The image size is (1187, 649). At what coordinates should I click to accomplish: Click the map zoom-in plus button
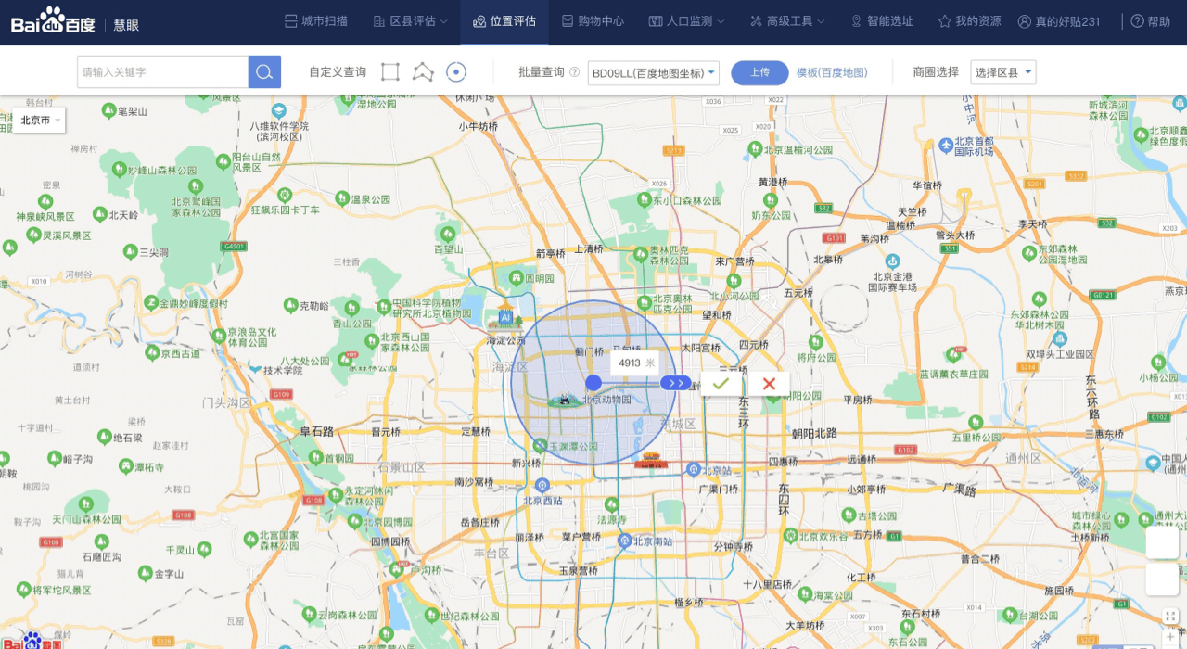[1170, 638]
